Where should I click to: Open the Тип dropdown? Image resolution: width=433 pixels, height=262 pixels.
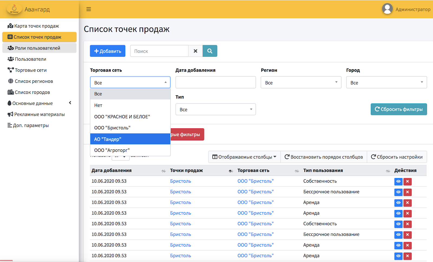(x=216, y=109)
